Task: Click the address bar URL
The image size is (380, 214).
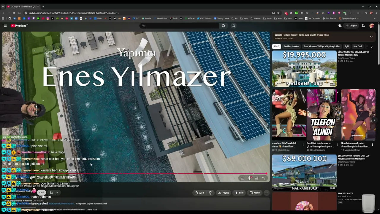Action: coord(74,13)
